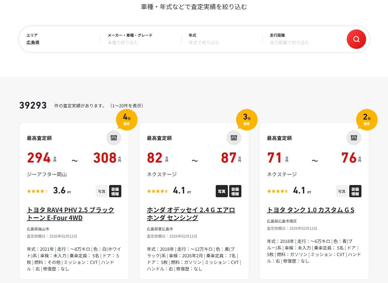388x283 pixels.
Task: Open the 年式 filter dropdown
Action: 222,39
